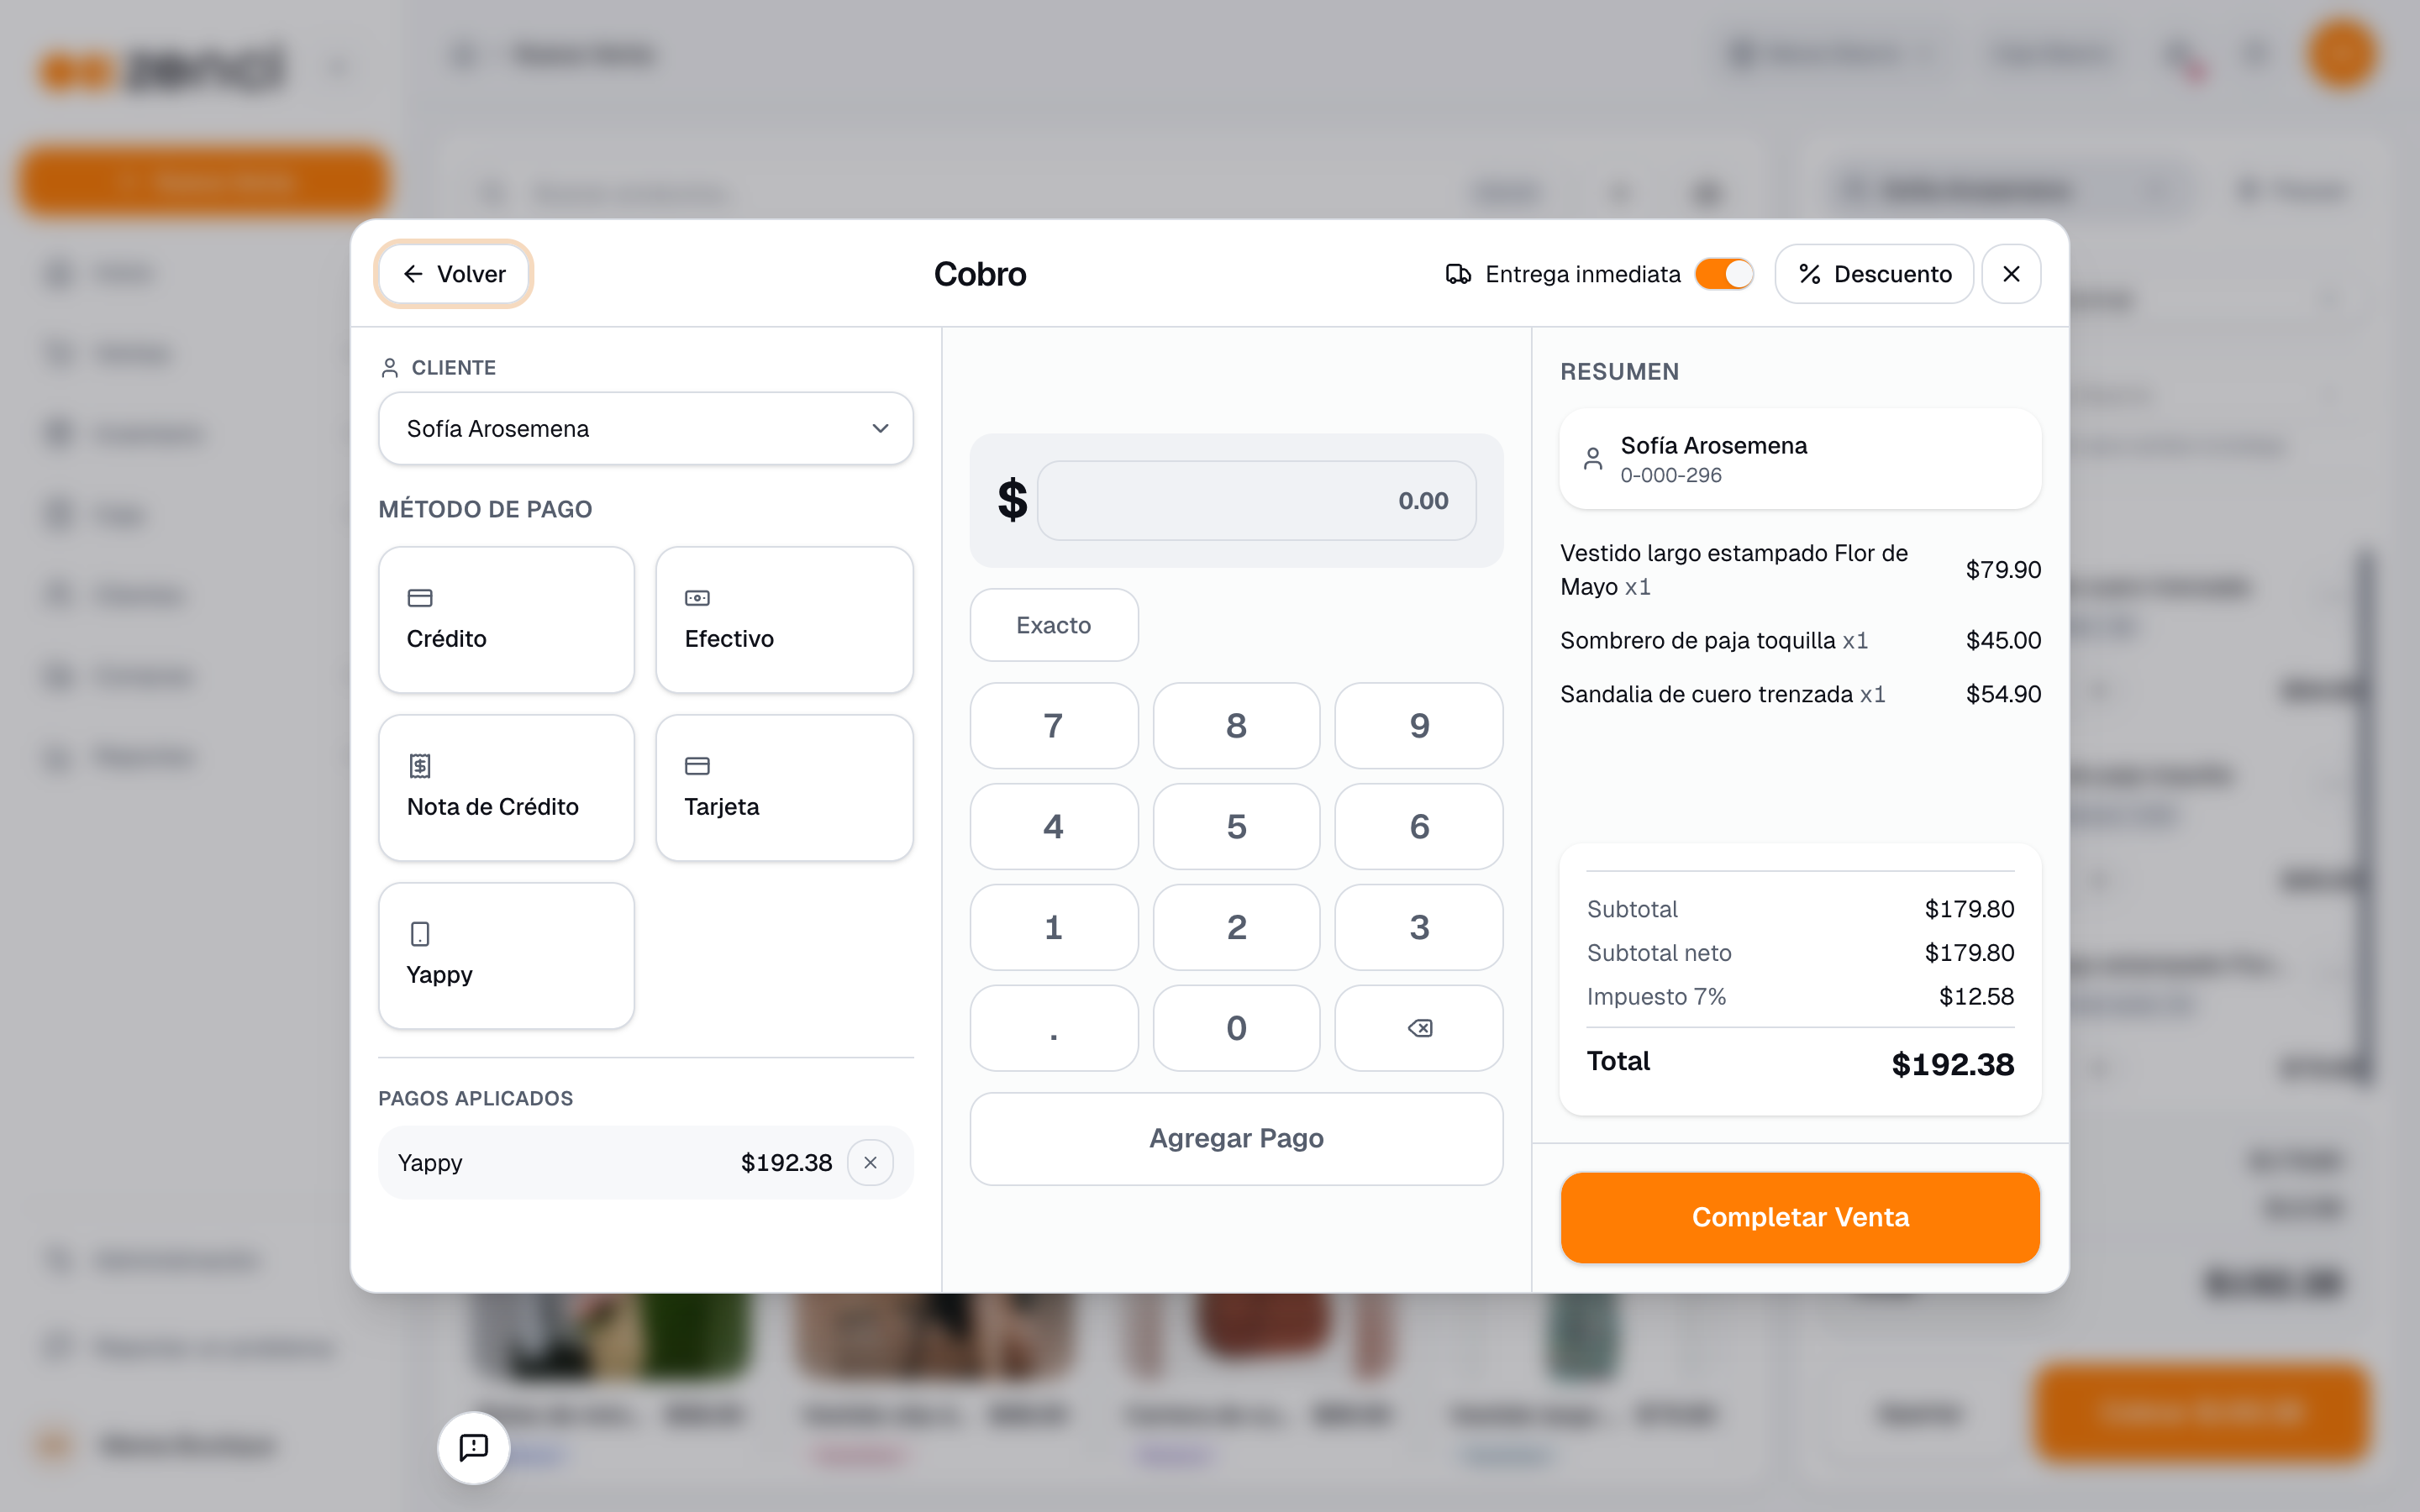This screenshot has height=1512, width=2420.
Task: Fill exact amount with Exacto
Action: pyautogui.click(x=1053, y=625)
